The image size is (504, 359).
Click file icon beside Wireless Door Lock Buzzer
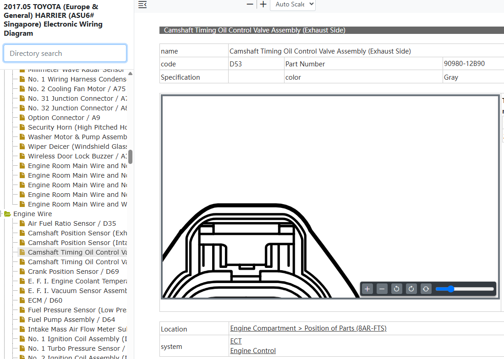click(x=22, y=156)
